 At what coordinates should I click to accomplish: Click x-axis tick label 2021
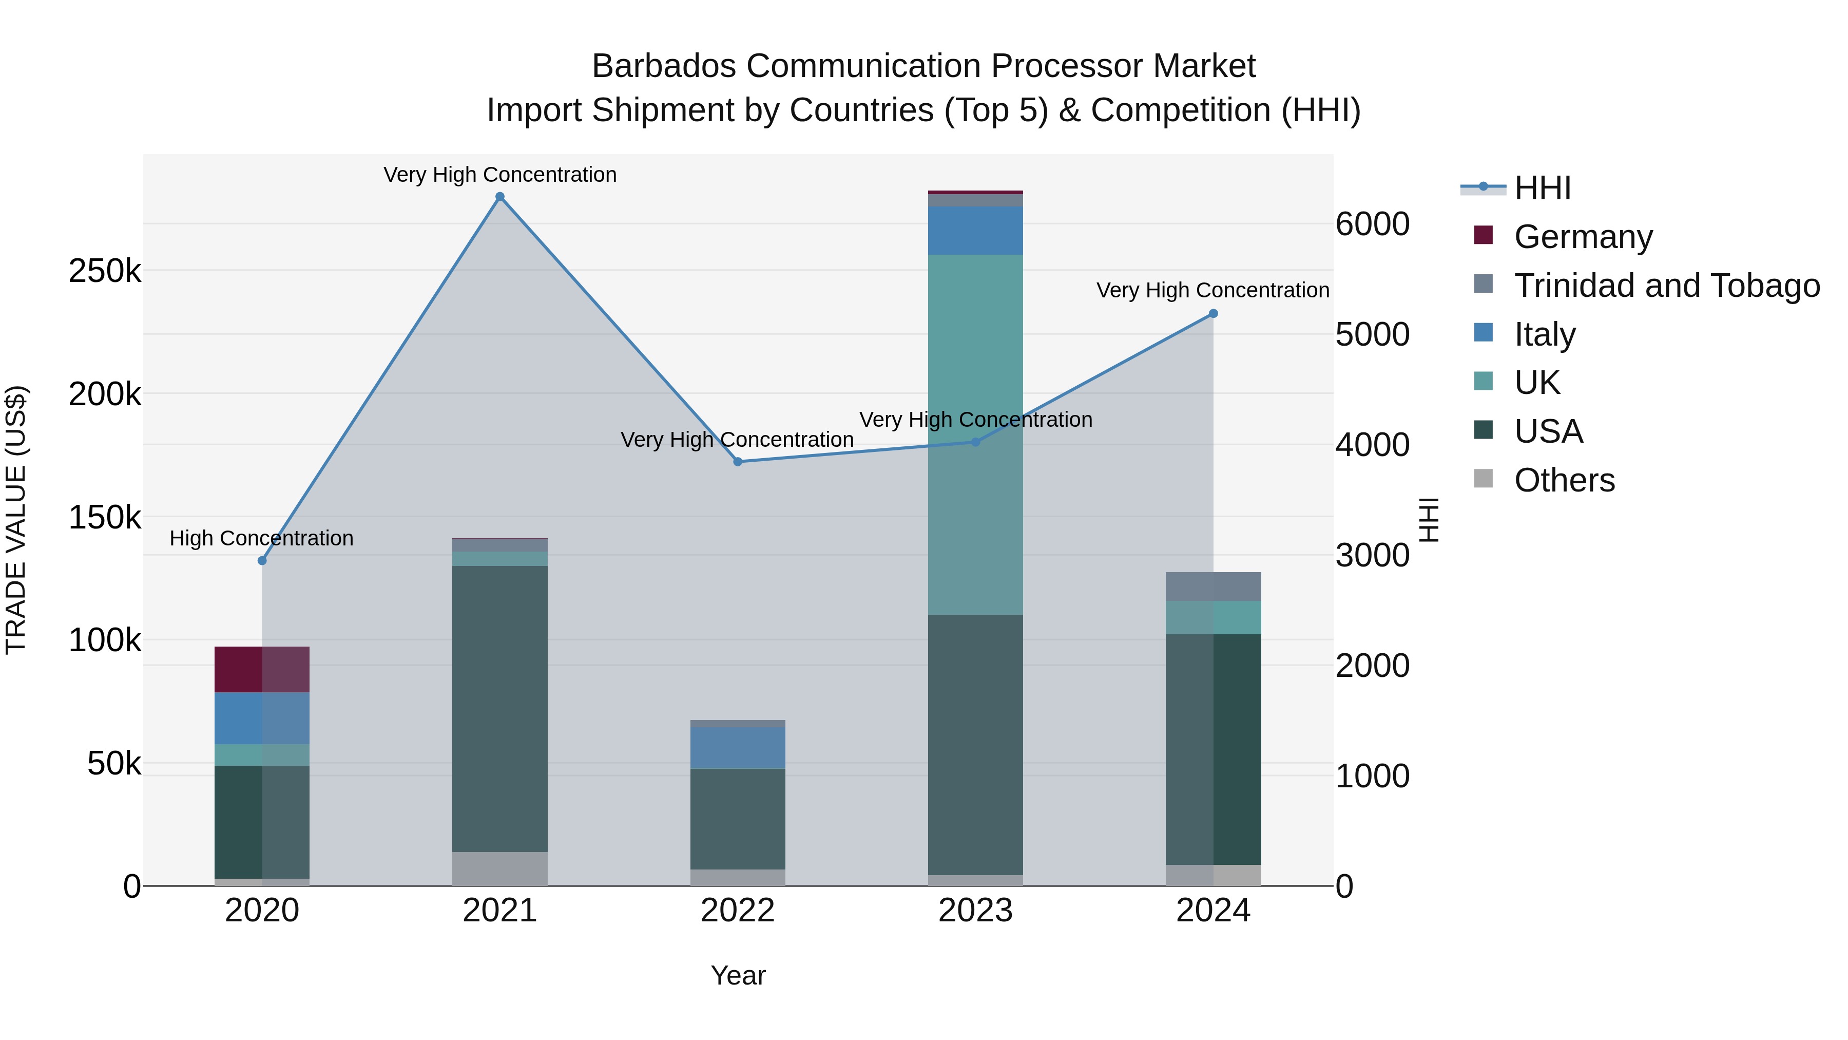point(500,910)
